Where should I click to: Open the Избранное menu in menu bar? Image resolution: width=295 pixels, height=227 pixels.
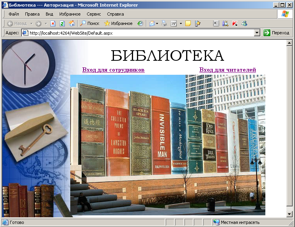pyautogui.click(x=70, y=14)
